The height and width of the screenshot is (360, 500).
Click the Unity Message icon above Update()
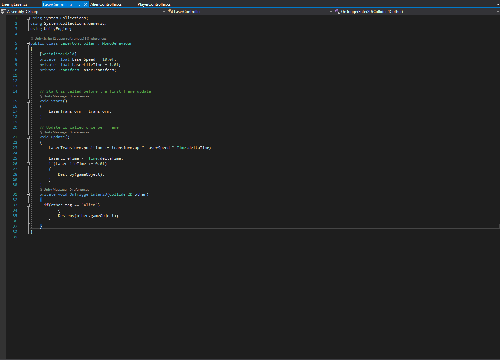pos(41,132)
